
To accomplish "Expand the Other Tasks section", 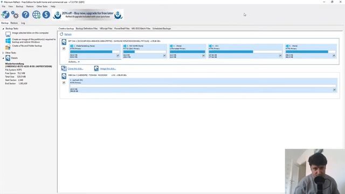I will click(x=3, y=53).
